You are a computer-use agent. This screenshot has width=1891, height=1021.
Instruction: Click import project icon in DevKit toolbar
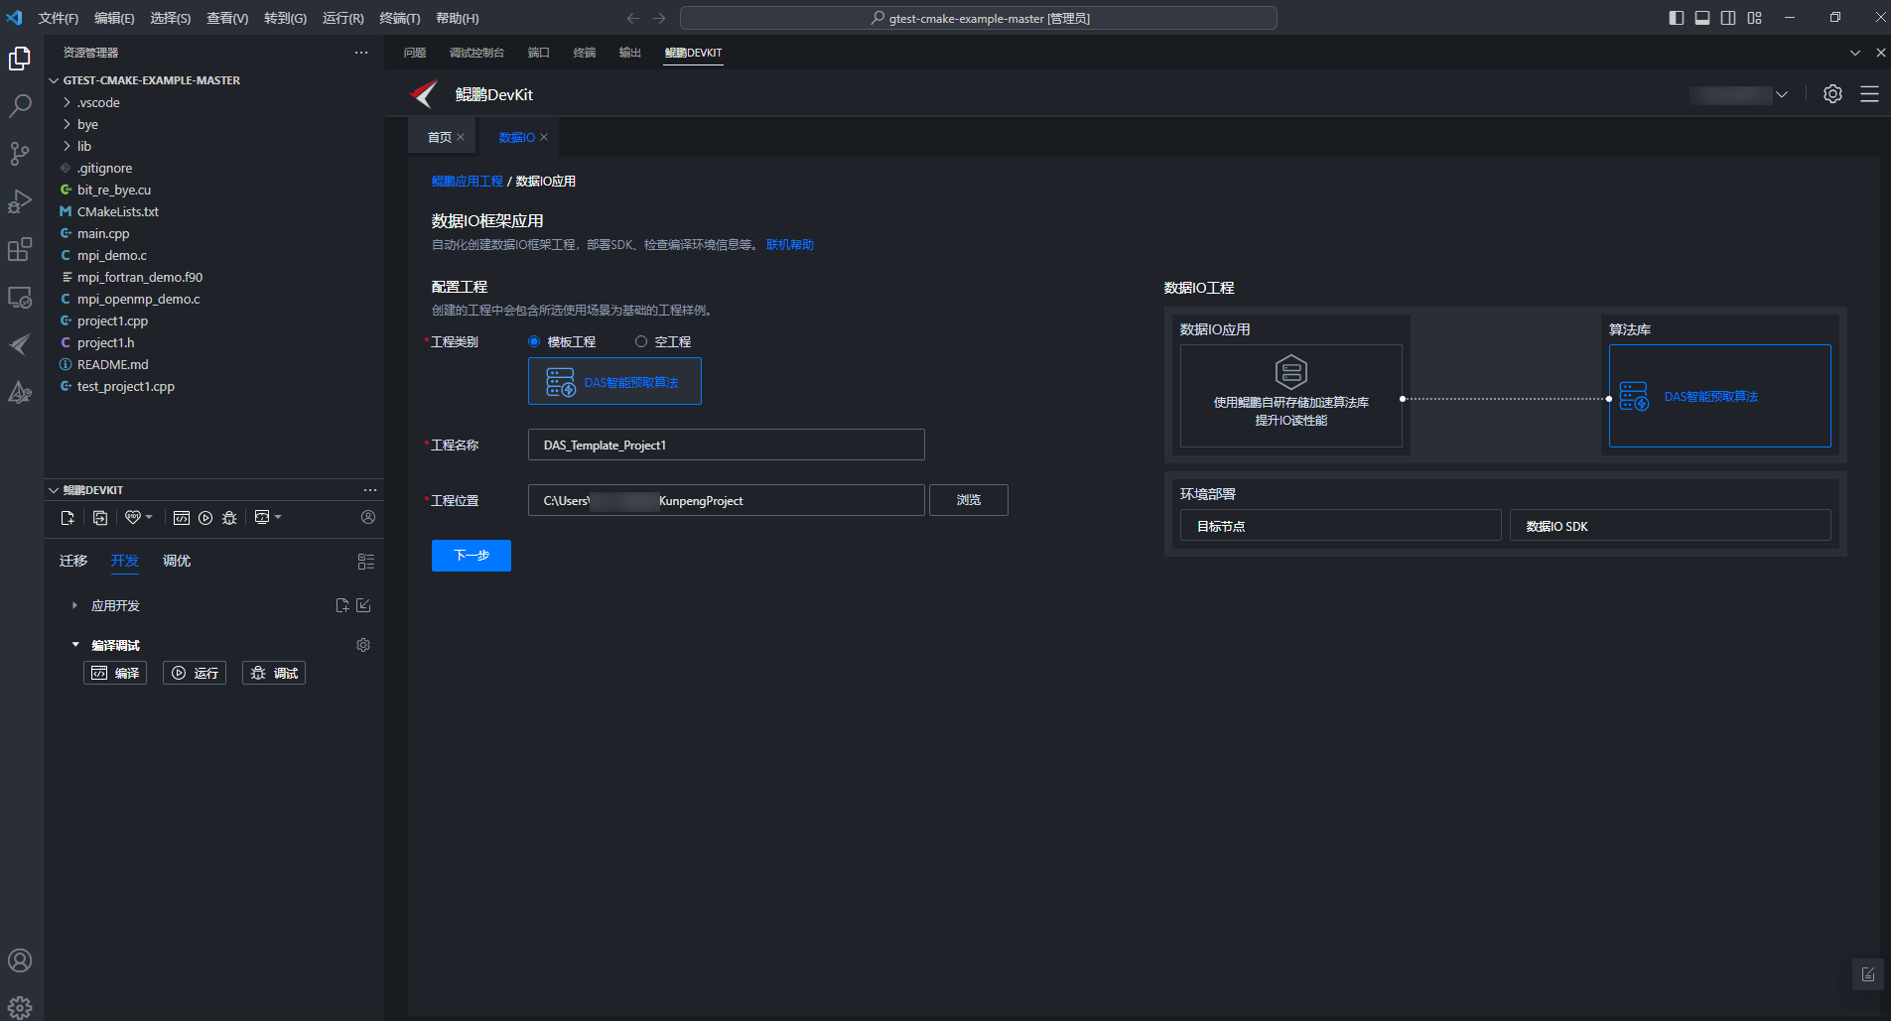coord(100,518)
